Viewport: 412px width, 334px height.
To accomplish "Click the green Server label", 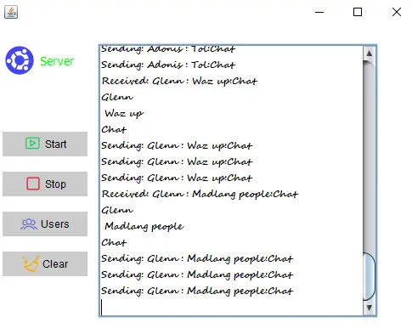I will click(57, 61).
